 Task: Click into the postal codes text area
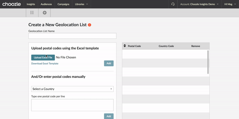tap(72, 105)
